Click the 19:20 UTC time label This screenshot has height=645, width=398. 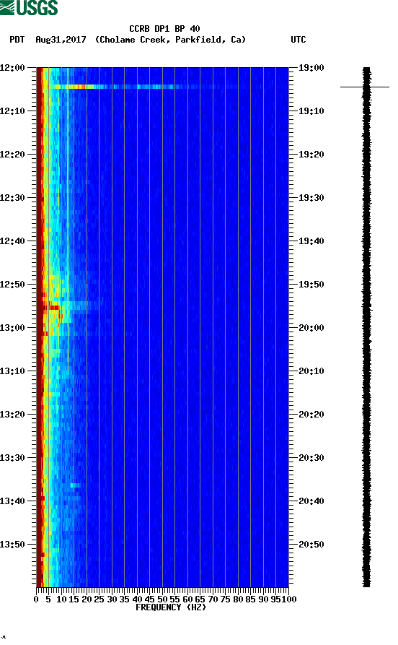coord(311,155)
